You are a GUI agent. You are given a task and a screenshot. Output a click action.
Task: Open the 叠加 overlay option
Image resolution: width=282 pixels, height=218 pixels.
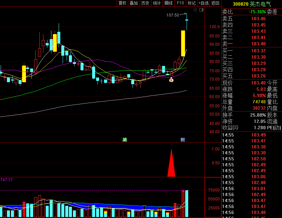[x=134, y=3]
